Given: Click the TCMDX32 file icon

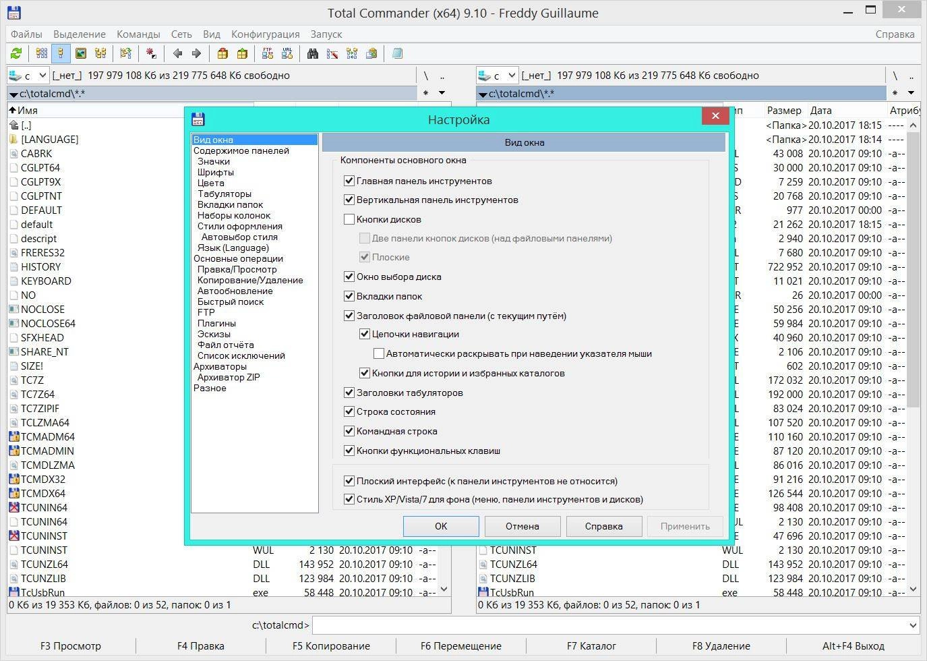Looking at the screenshot, I should click(14, 479).
